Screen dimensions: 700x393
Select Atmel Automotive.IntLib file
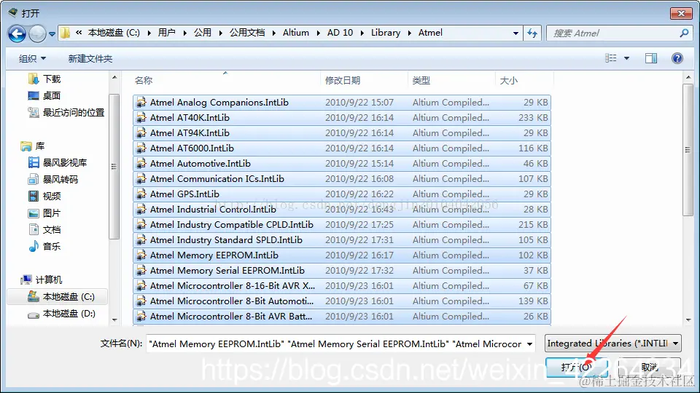341,164
